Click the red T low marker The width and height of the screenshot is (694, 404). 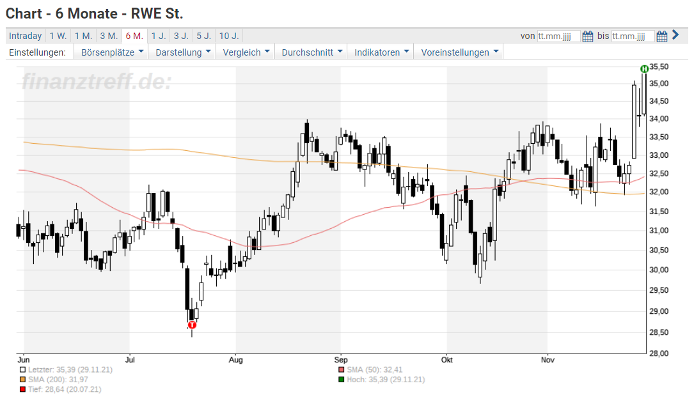click(192, 325)
